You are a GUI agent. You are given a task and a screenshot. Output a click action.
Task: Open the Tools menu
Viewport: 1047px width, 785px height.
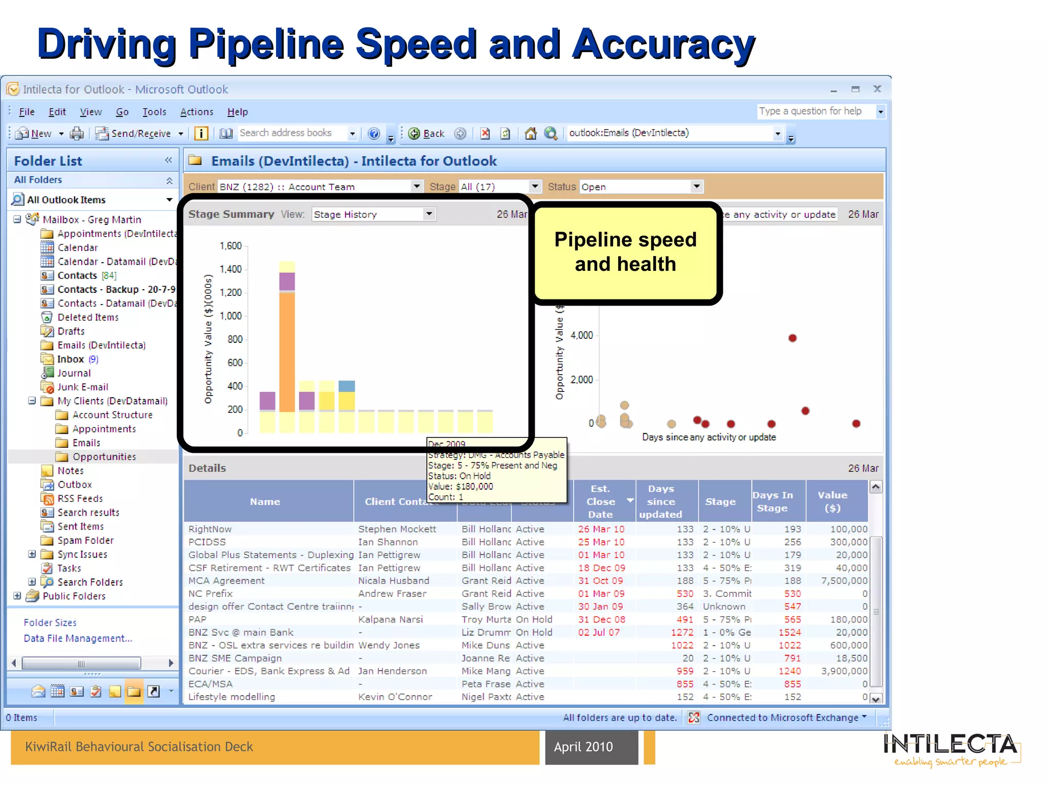pyautogui.click(x=154, y=112)
